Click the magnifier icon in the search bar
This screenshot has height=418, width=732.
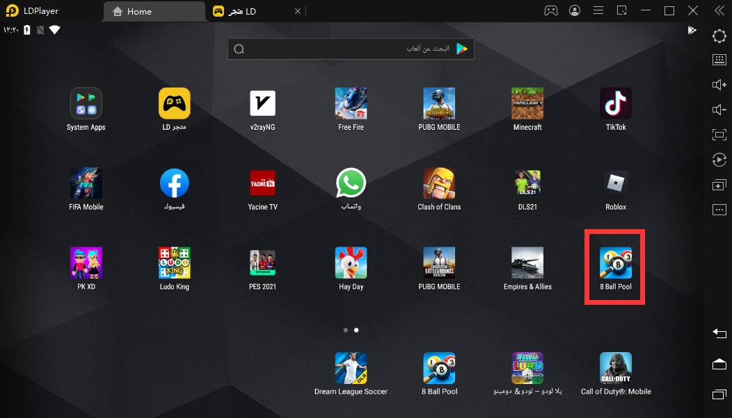239,49
